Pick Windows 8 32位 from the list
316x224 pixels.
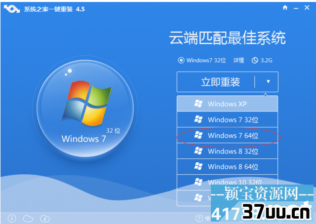click(227, 151)
